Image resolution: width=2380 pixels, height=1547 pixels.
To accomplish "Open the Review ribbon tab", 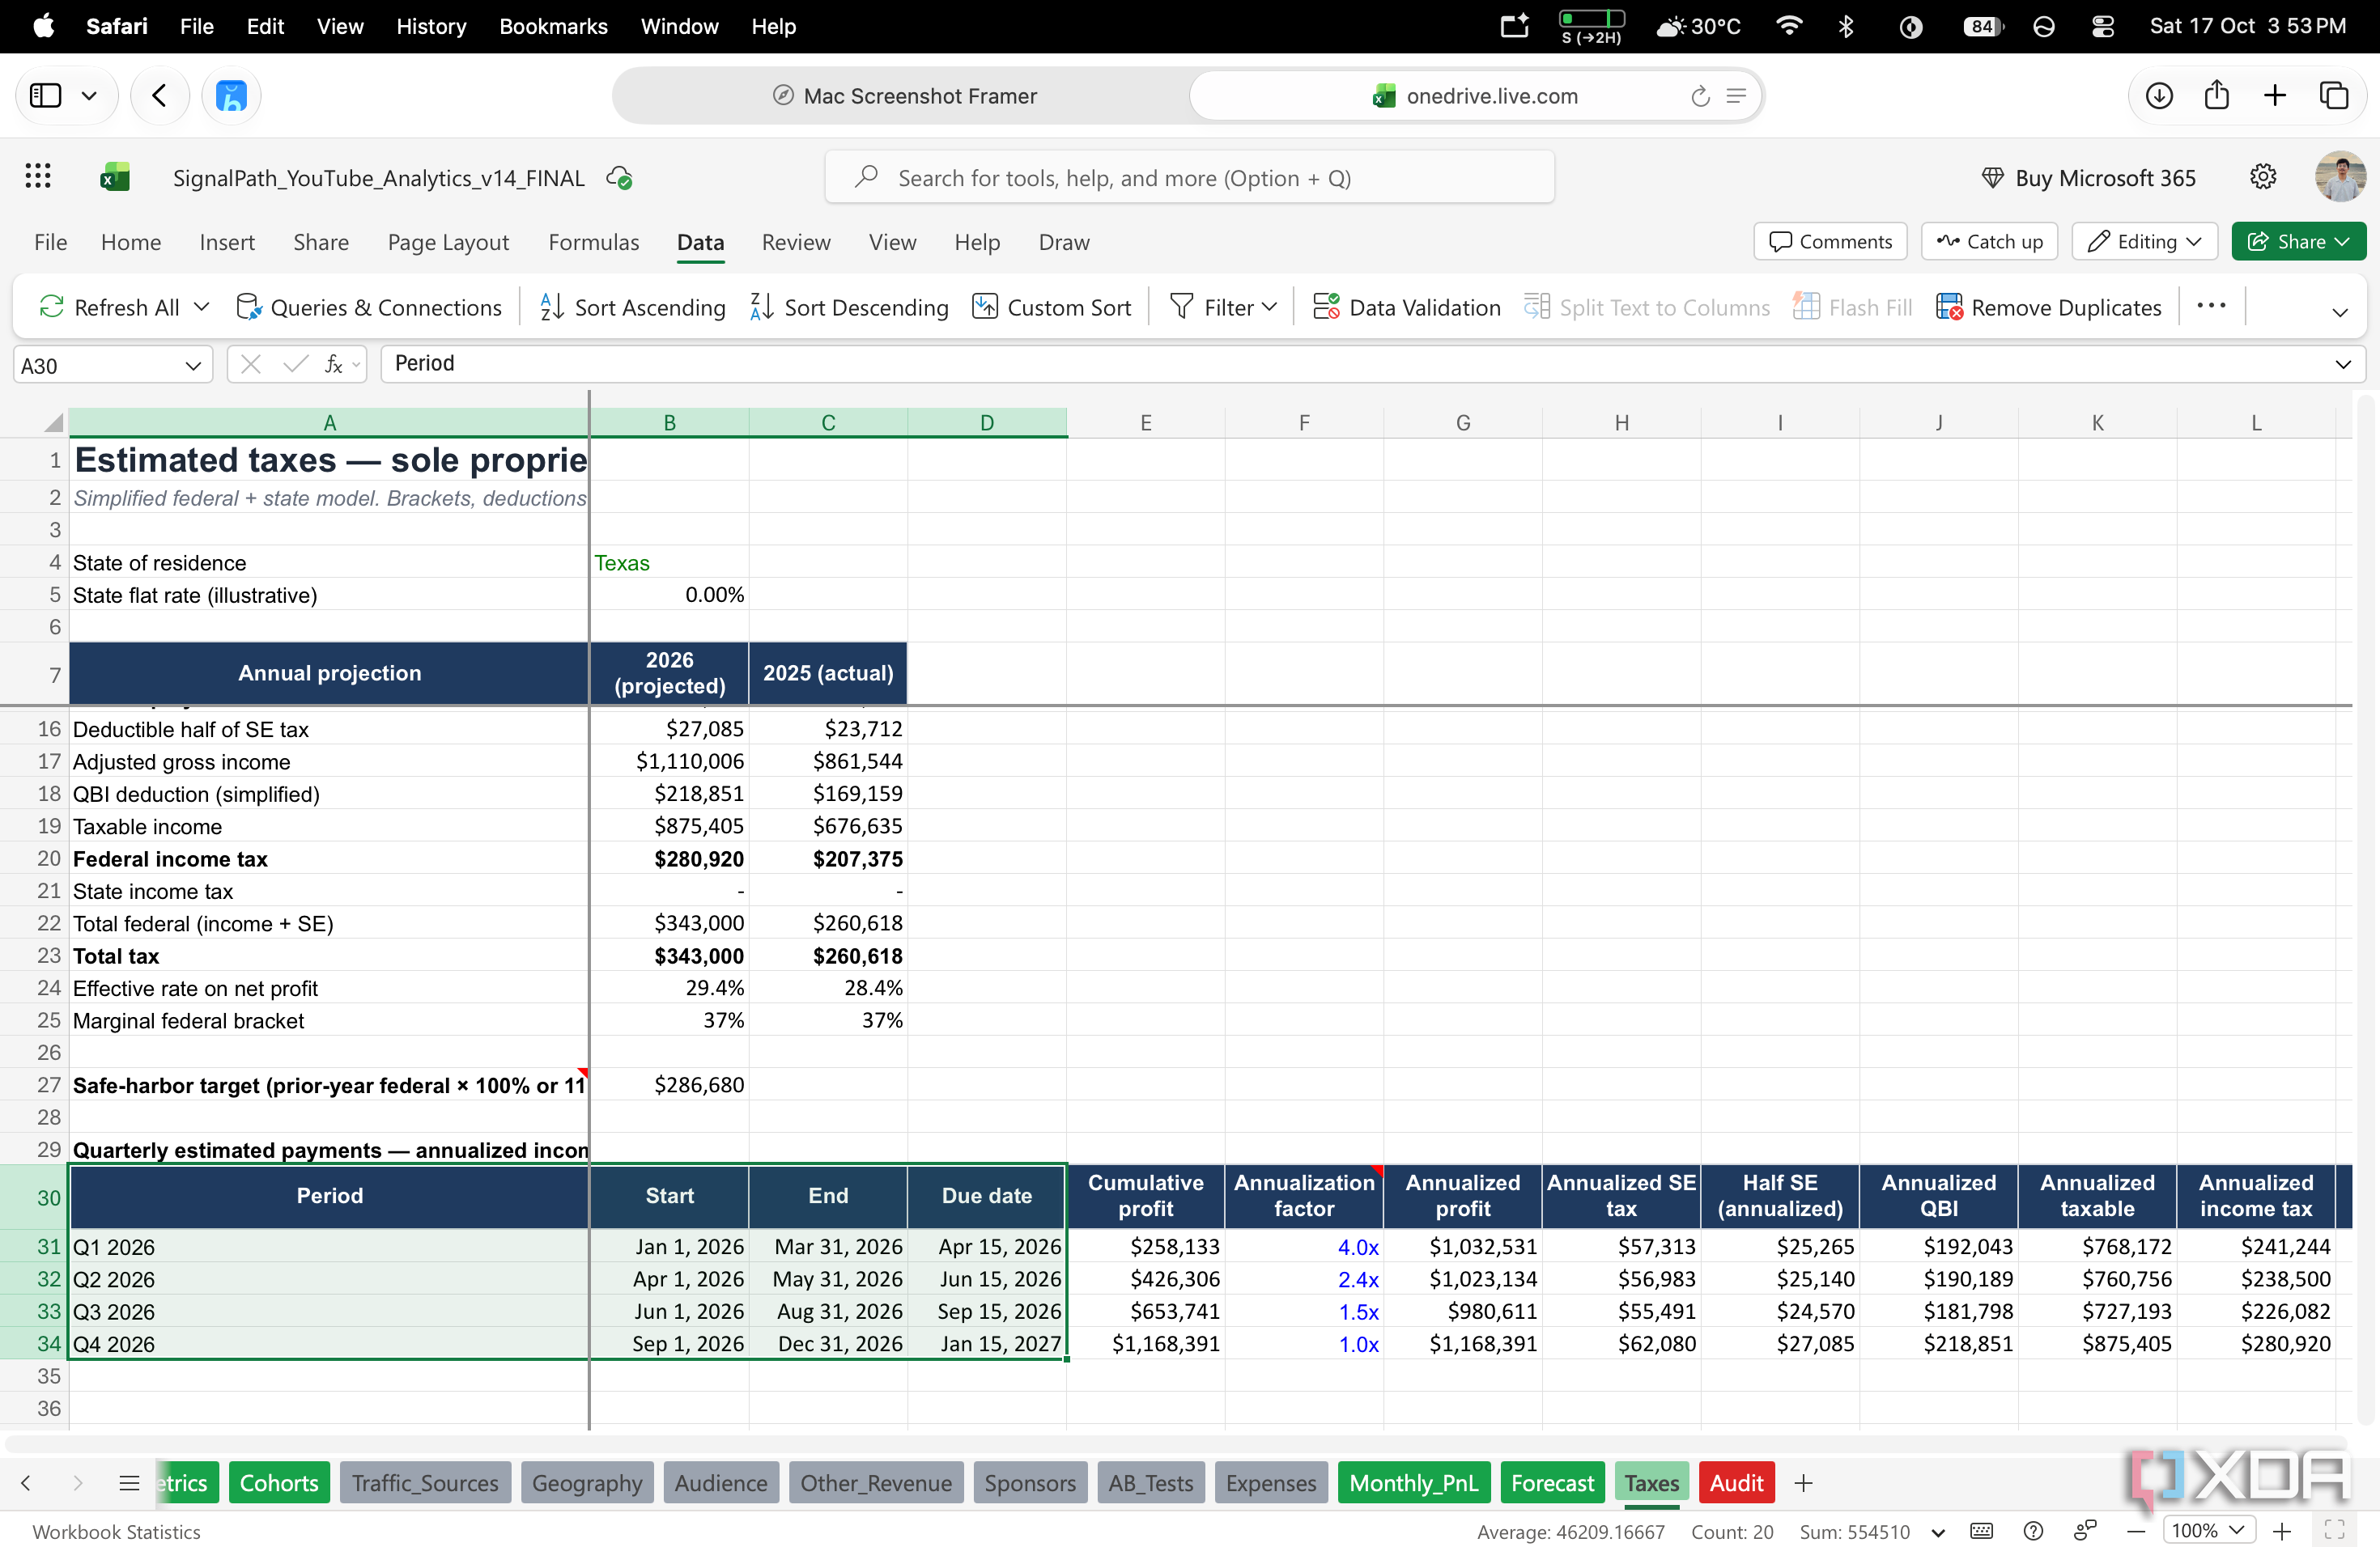I will coord(795,242).
